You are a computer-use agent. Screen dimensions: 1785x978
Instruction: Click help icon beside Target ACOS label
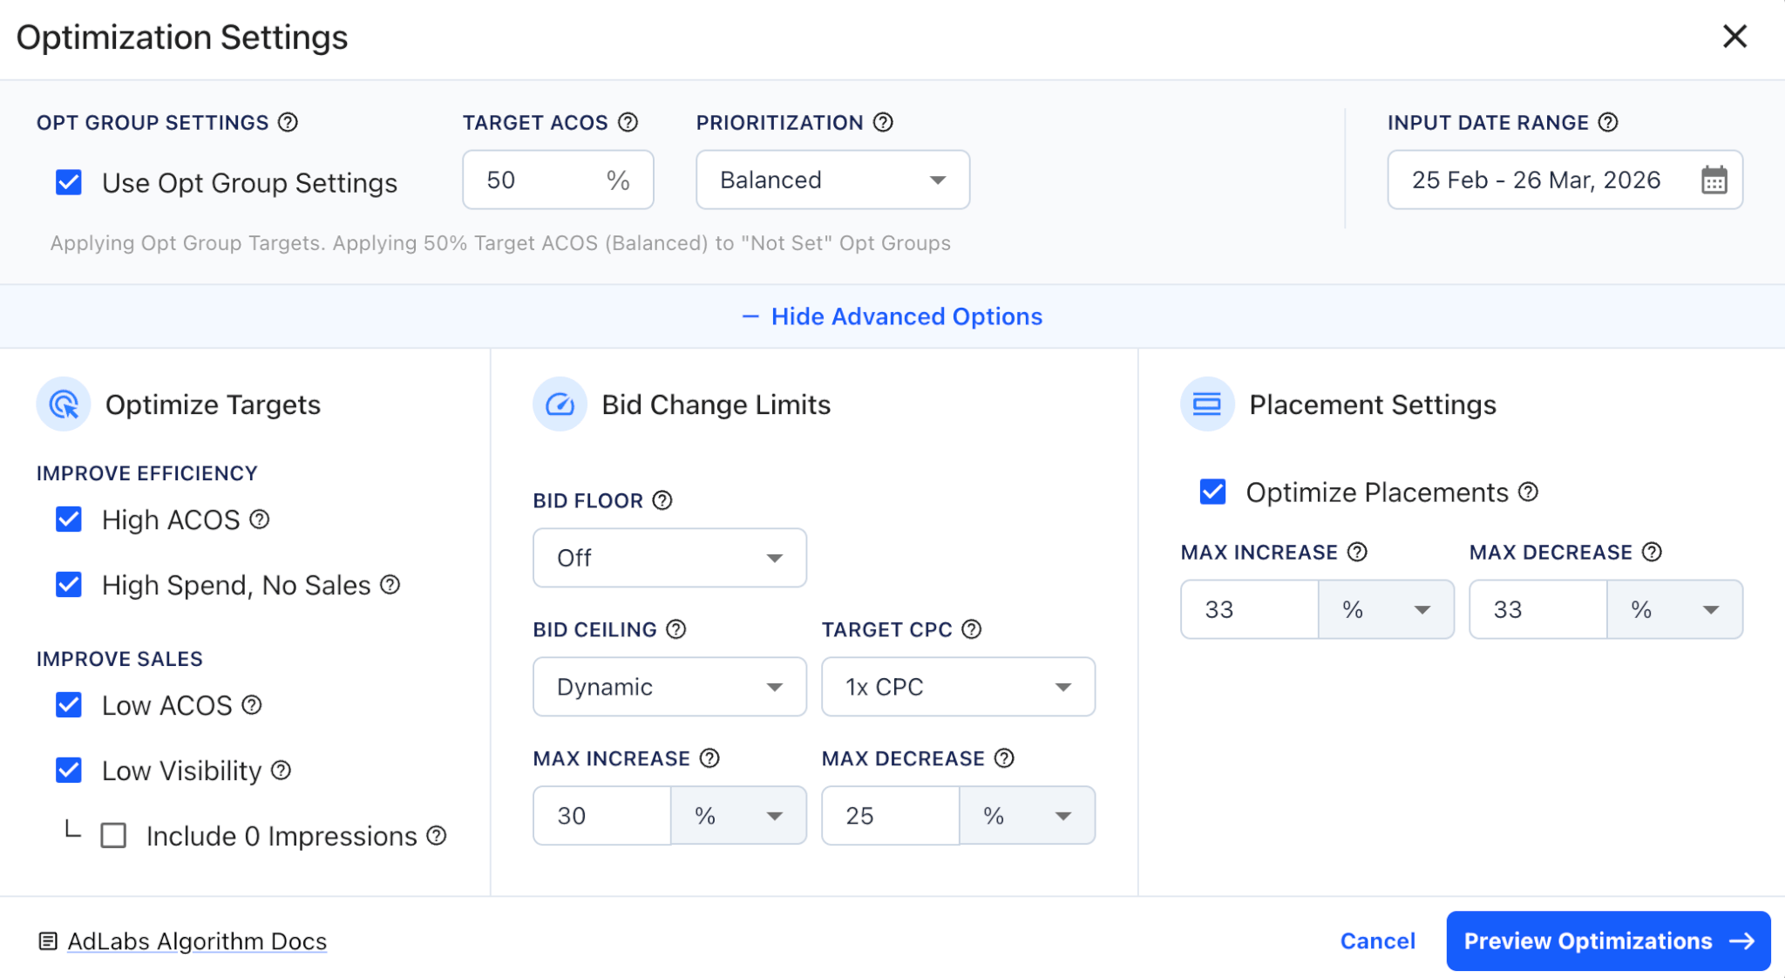click(x=628, y=123)
